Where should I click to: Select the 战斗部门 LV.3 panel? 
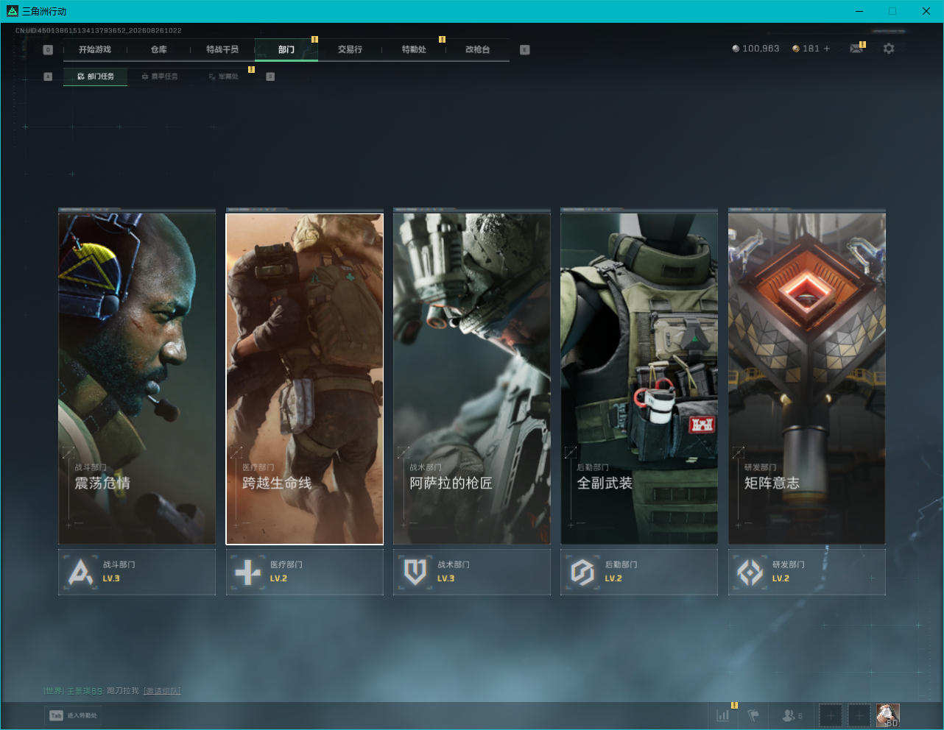137,572
